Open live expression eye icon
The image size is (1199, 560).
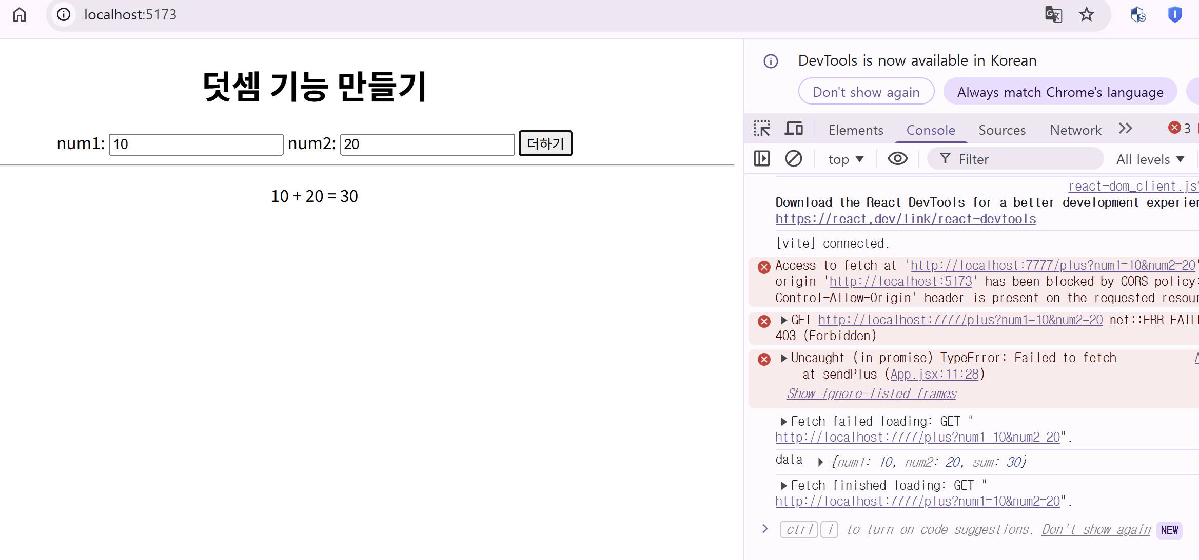[x=897, y=159]
